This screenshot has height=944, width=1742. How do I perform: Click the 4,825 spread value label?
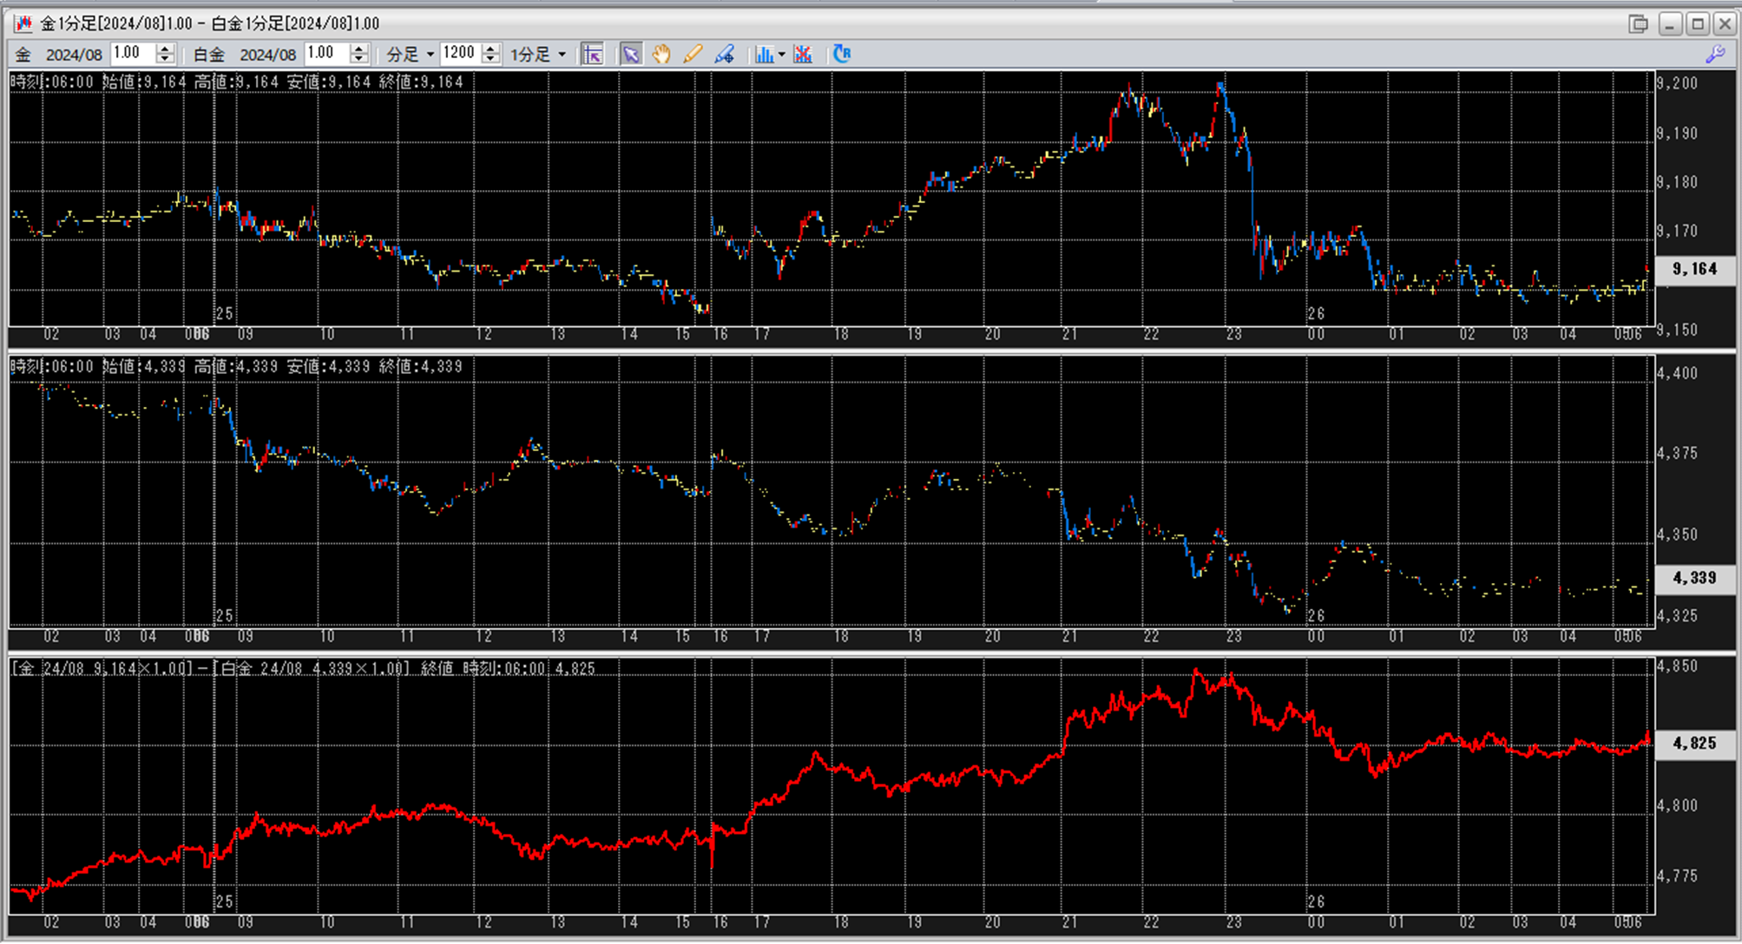[x=1694, y=744]
